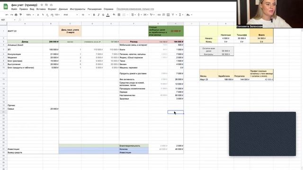Open the Вид menu
The image size is (303, 170).
(32, 9)
